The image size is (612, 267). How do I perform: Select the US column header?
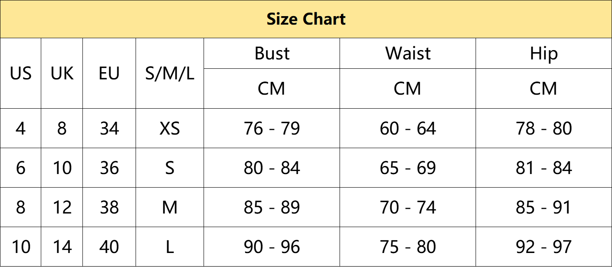[20, 73]
